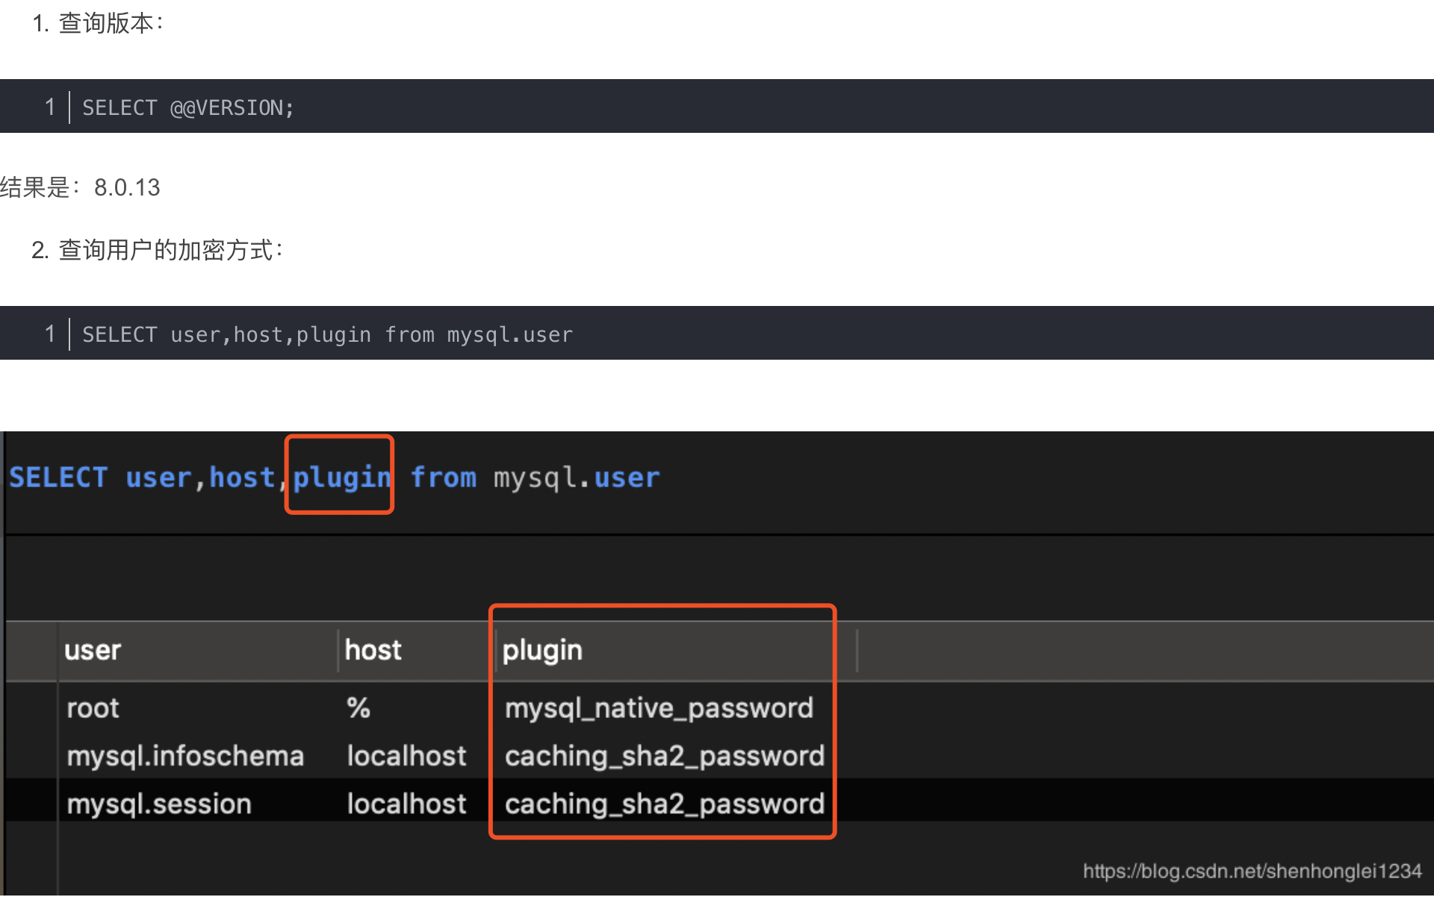
Task: Select the user column header
Action: pyautogui.click(x=93, y=650)
